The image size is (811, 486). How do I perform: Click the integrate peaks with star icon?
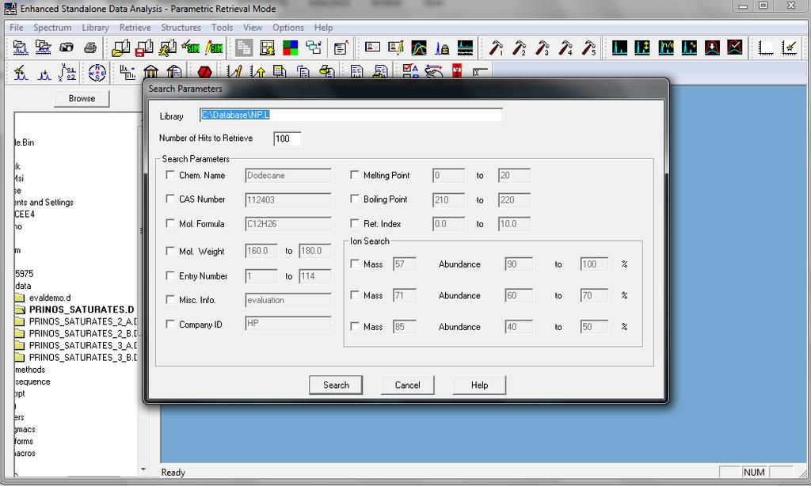20,72
